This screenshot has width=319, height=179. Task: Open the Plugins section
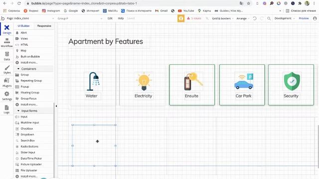pos(6,83)
